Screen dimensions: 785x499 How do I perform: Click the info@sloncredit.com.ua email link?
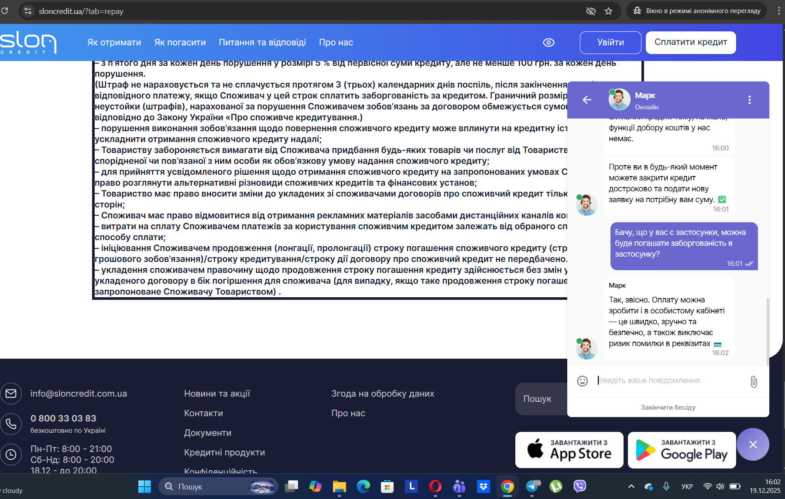[79, 394]
